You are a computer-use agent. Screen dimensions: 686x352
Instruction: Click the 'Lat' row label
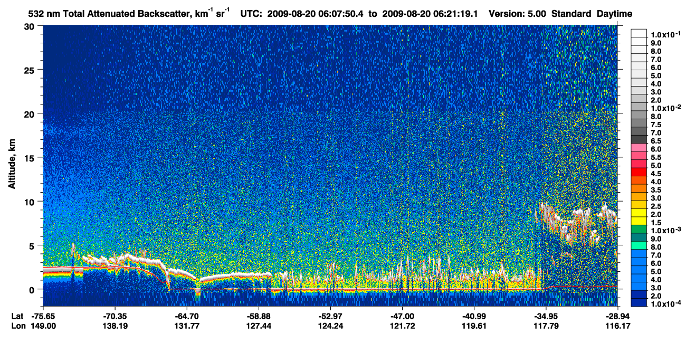click(x=17, y=316)
